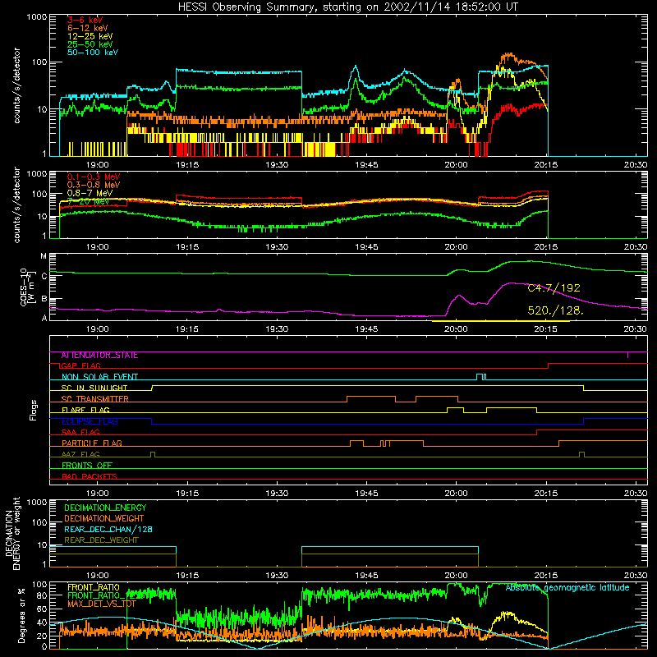Select the 'FRONTS_OFF' flag label

(87, 466)
